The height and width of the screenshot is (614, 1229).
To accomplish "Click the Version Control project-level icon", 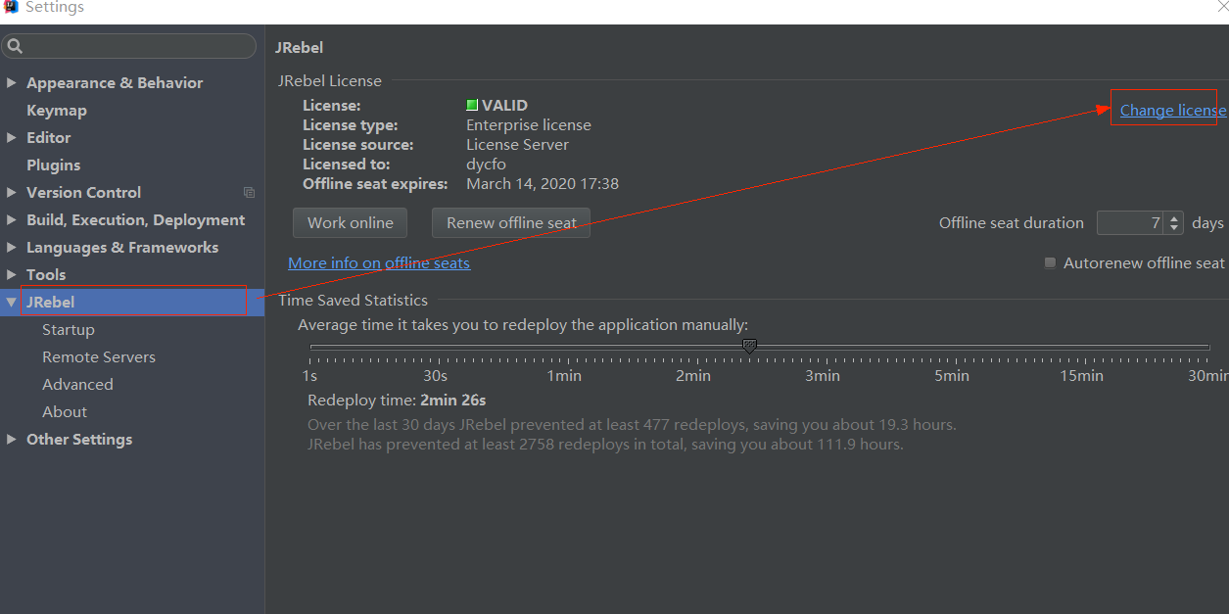I will pyautogui.click(x=249, y=193).
